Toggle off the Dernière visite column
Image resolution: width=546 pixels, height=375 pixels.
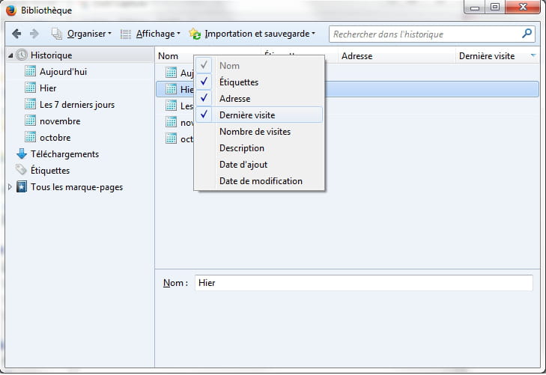click(246, 115)
